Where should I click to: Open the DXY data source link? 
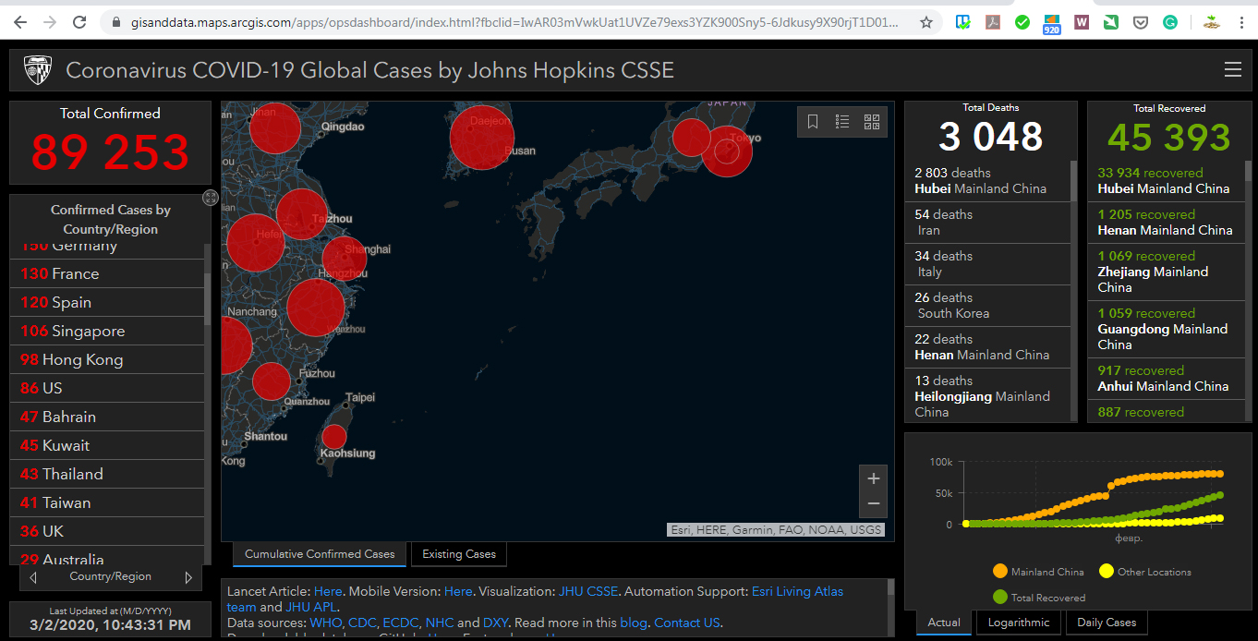(x=495, y=623)
